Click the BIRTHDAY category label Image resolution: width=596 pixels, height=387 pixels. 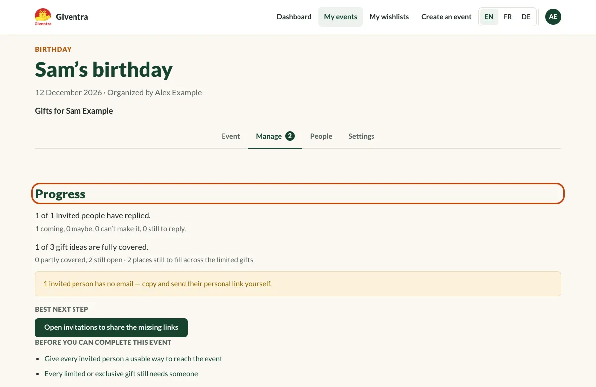53,49
